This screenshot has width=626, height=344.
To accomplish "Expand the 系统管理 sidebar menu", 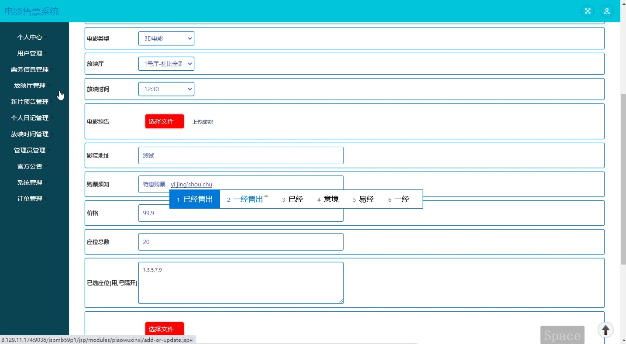I will (32, 182).
